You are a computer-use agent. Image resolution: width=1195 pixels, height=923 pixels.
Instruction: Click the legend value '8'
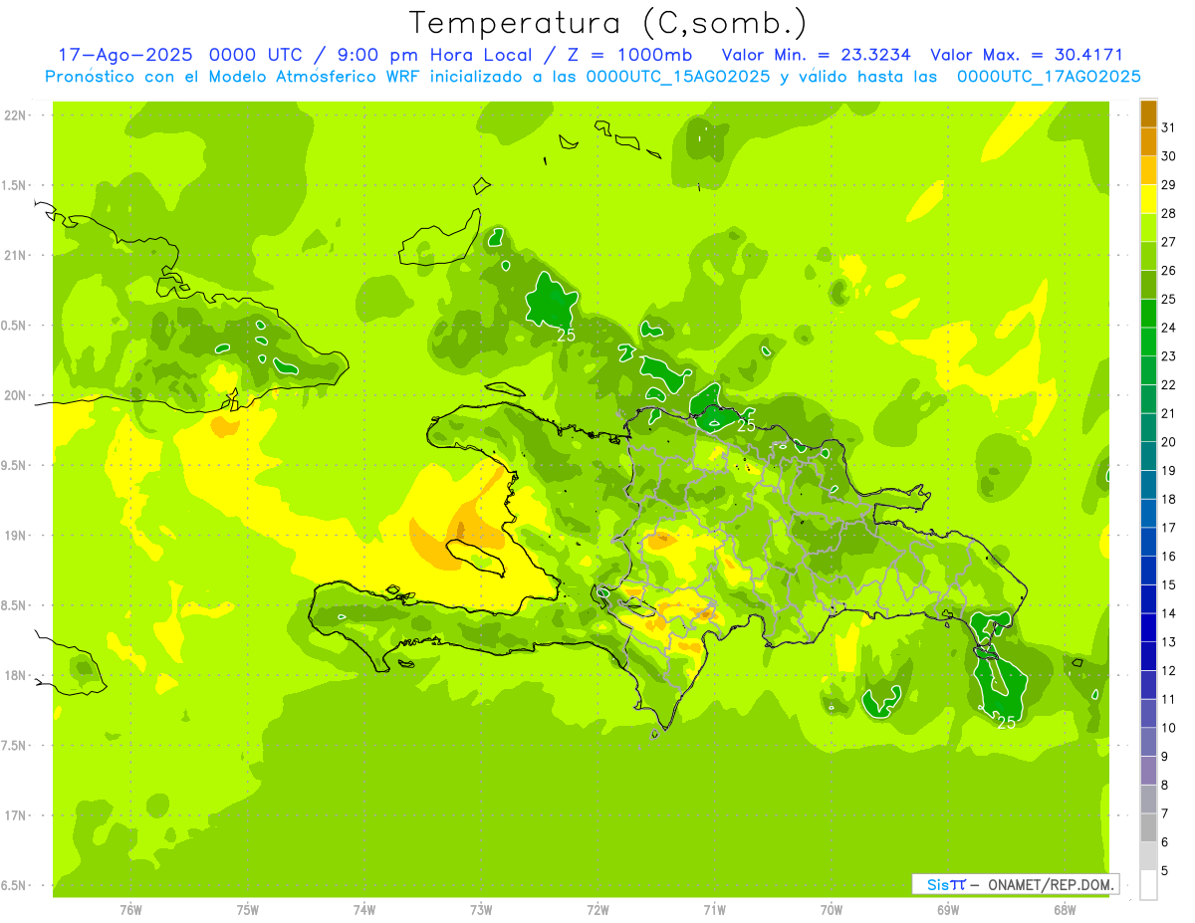click(x=1165, y=785)
